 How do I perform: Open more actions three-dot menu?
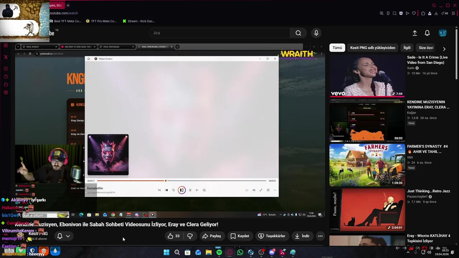(320, 236)
